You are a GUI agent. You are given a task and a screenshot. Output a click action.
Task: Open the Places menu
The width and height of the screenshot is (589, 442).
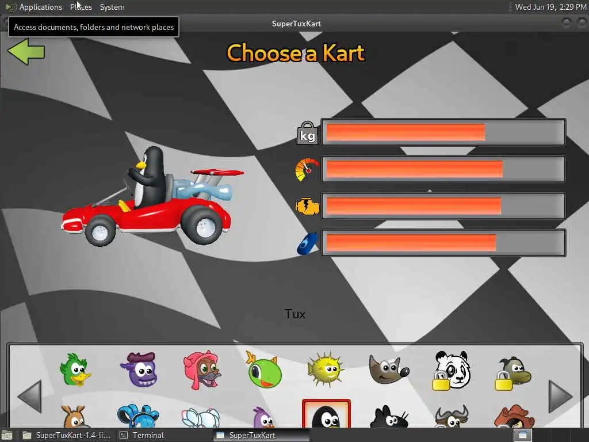[81, 7]
